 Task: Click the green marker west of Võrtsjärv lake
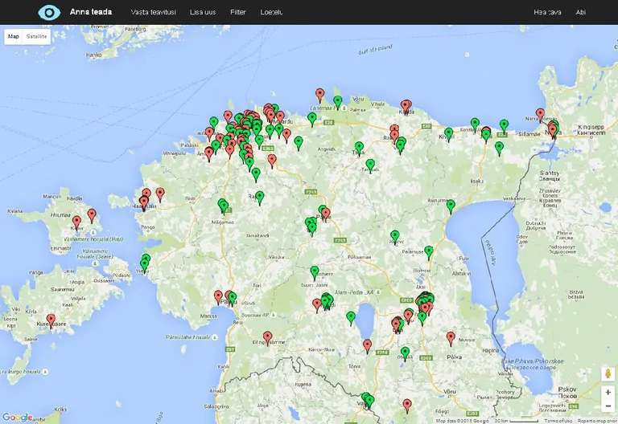coord(350,317)
